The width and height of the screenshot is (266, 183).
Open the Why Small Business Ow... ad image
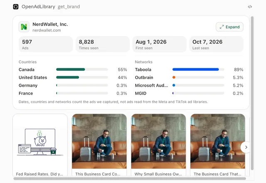[158, 141]
